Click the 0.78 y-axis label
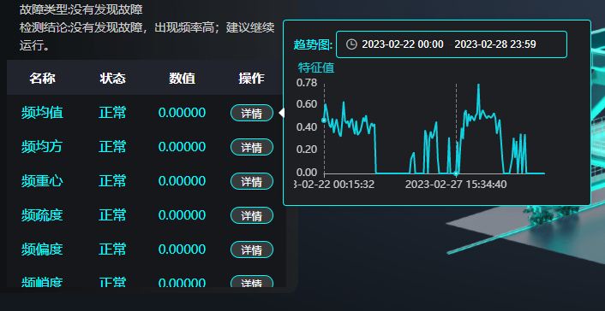The image size is (605, 311). [x=307, y=82]
